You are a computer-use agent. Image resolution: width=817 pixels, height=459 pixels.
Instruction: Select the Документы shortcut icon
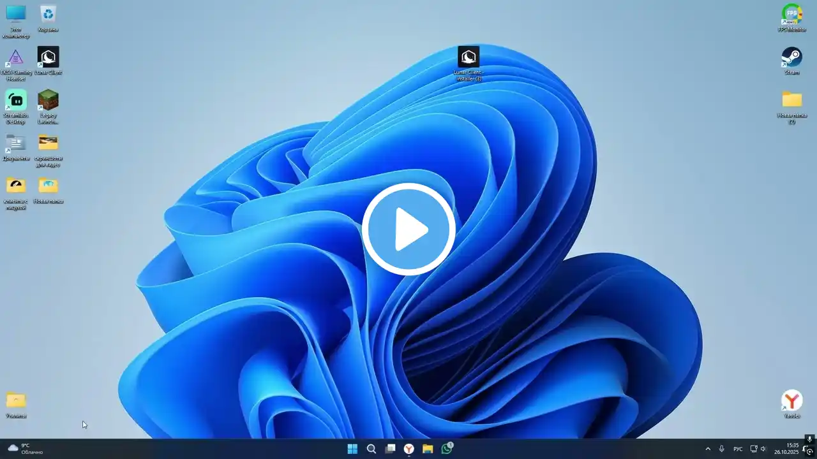tap(16, 147)
